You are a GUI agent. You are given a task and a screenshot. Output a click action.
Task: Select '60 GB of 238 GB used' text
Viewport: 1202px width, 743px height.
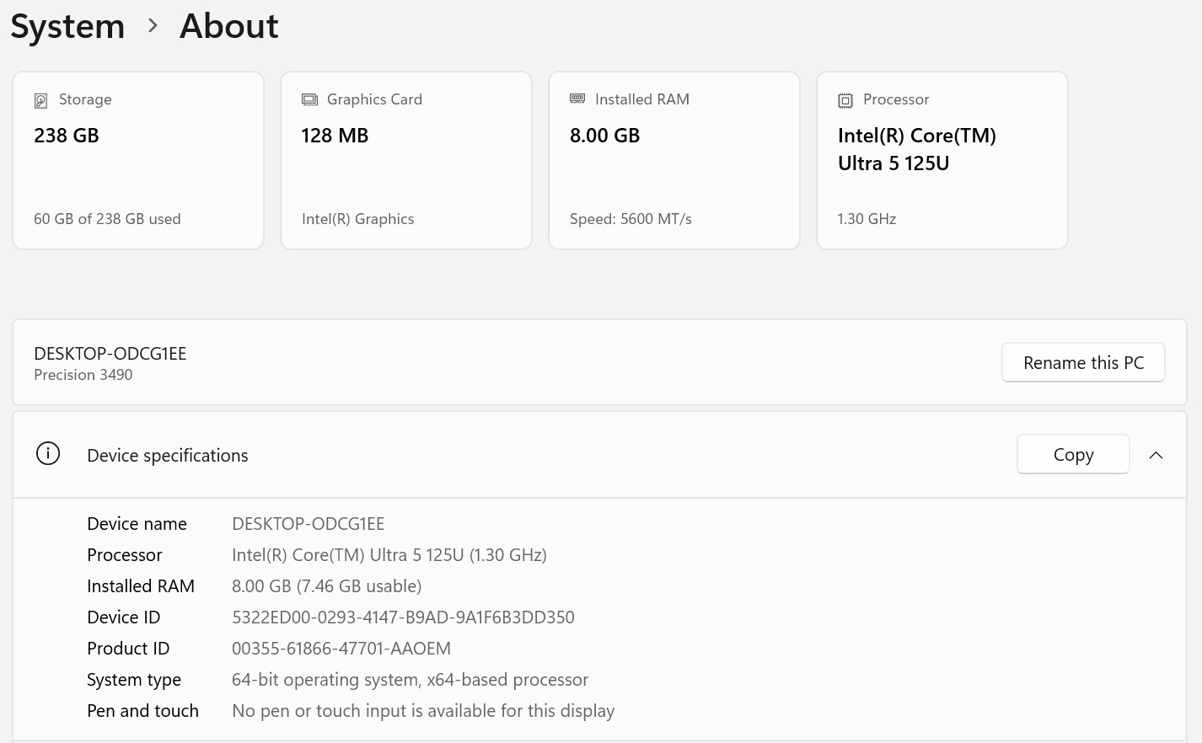coord(107,219)
